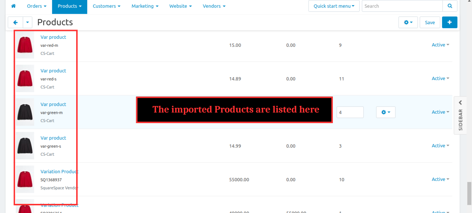This screenshot has width=472, height=213.
Task: Click price 14.99 of var-green-s
Action: click(x=235, y=146)
